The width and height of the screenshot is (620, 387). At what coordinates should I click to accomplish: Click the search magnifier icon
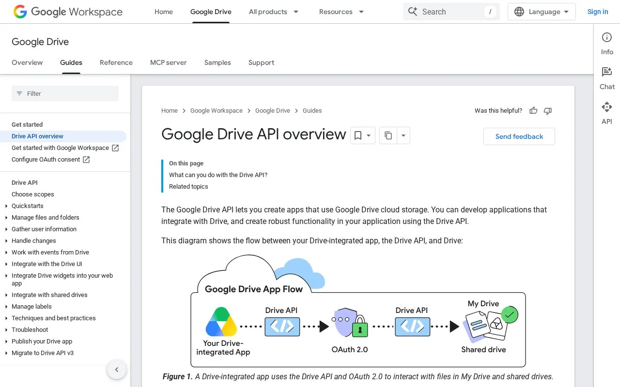coord(413,12)
